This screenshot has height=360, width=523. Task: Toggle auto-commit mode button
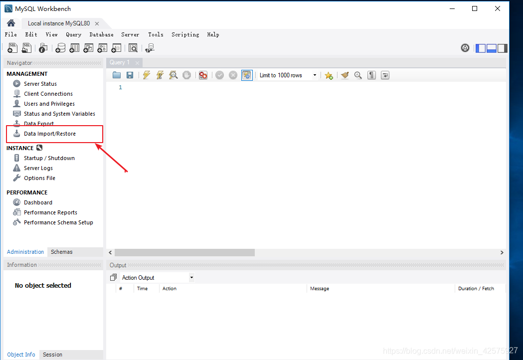247,75
